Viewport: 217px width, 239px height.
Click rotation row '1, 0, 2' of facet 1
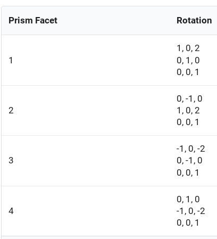click(x=188, y=48)
